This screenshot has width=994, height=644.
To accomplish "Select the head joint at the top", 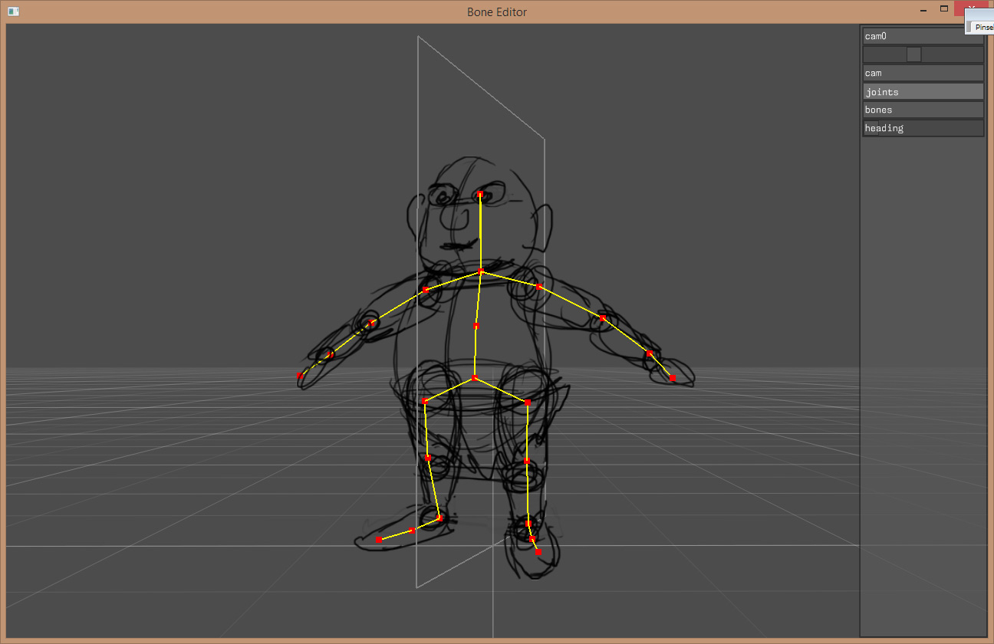I will pyautogui.click(x=480, y=195).
